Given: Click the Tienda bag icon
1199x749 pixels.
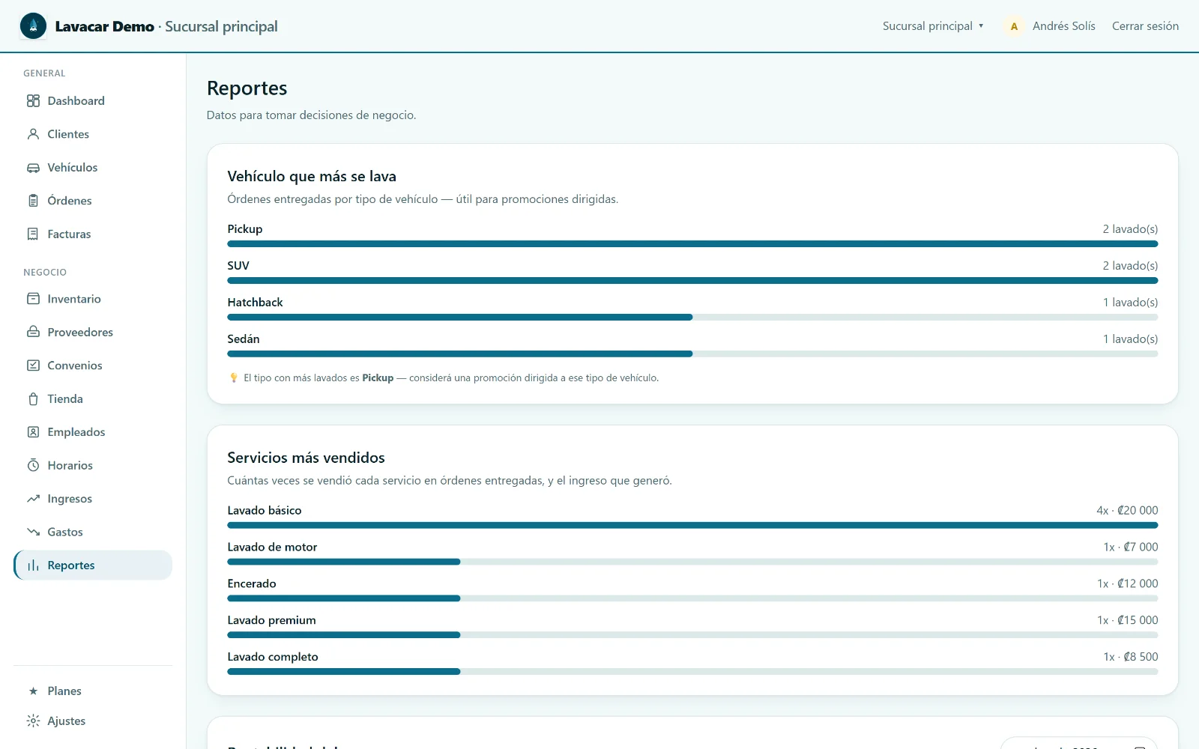Looking at the screenshot, I should tap(33, 399).
